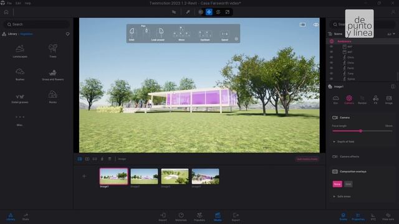Select the None composition overlay option
399x224 pixels.
click(337, 184)
